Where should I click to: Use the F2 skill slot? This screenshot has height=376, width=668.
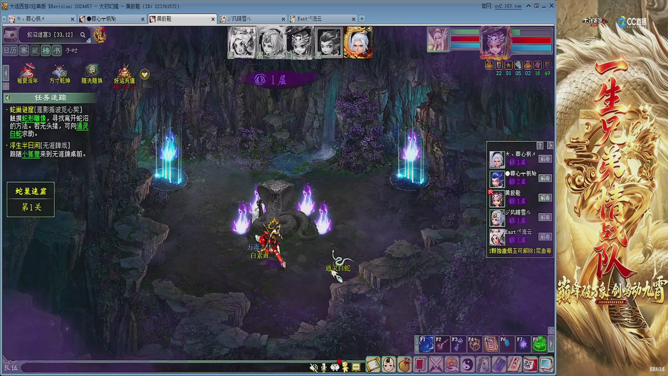pyautogui.click(x=442, y=344)
